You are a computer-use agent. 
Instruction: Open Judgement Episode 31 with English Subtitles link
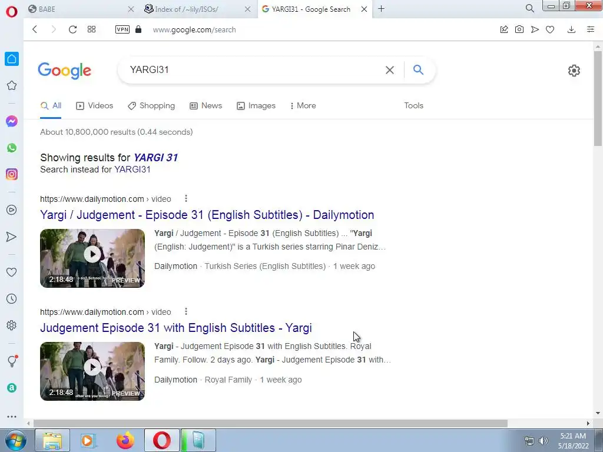tap(175, 328)
